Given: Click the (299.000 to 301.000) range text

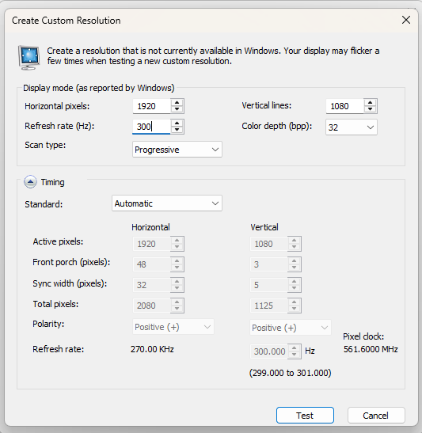Looking at the screenshot, I should click(x=291, y=373).
